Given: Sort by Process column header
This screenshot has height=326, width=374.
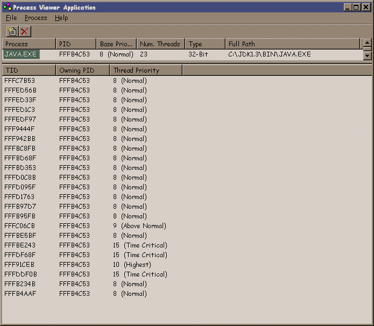Looking at the screenshot, I should (29, 44).
